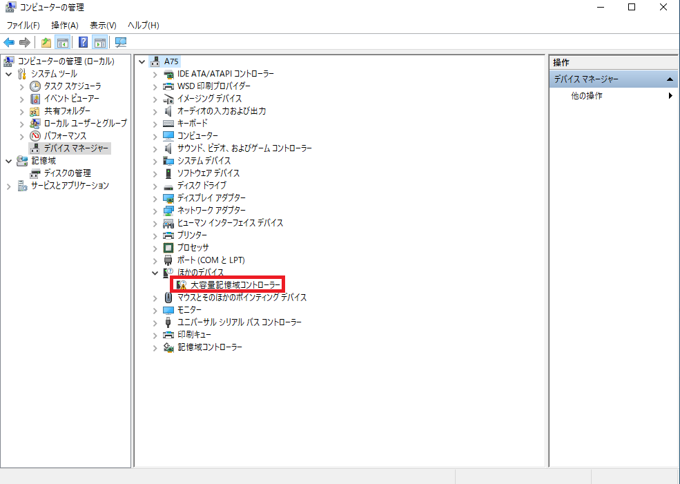Click the Scan for hardware changes monitor icon
The image size is (680, 484).
tap(121, 42)
